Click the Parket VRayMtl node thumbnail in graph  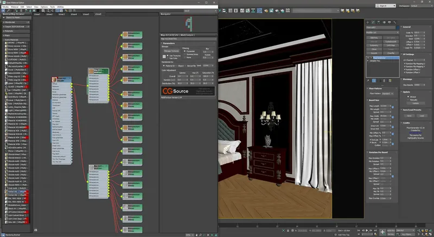[x=55, y=80]
